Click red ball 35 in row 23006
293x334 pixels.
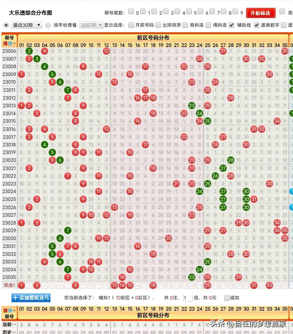[x=285, y=51]
